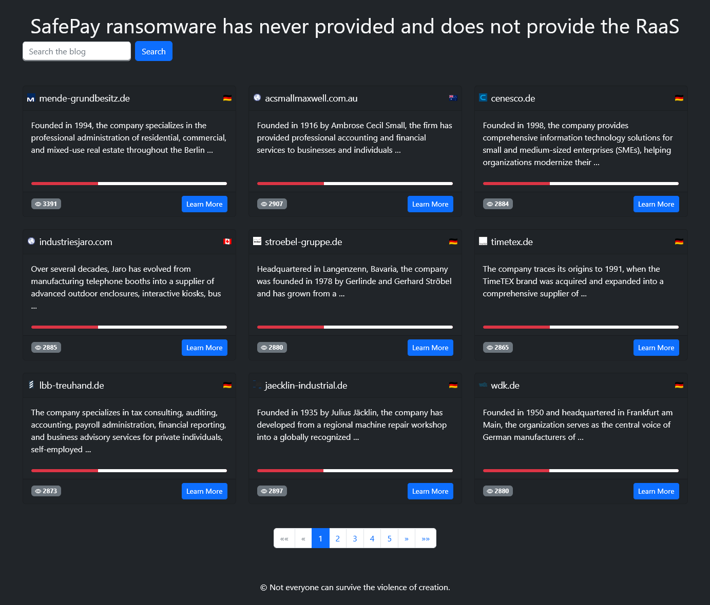
Task: Focus the Search the blog field
Action: pos(76,51)
